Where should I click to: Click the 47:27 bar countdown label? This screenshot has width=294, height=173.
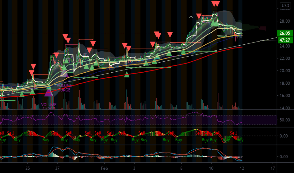click(285, 40)
